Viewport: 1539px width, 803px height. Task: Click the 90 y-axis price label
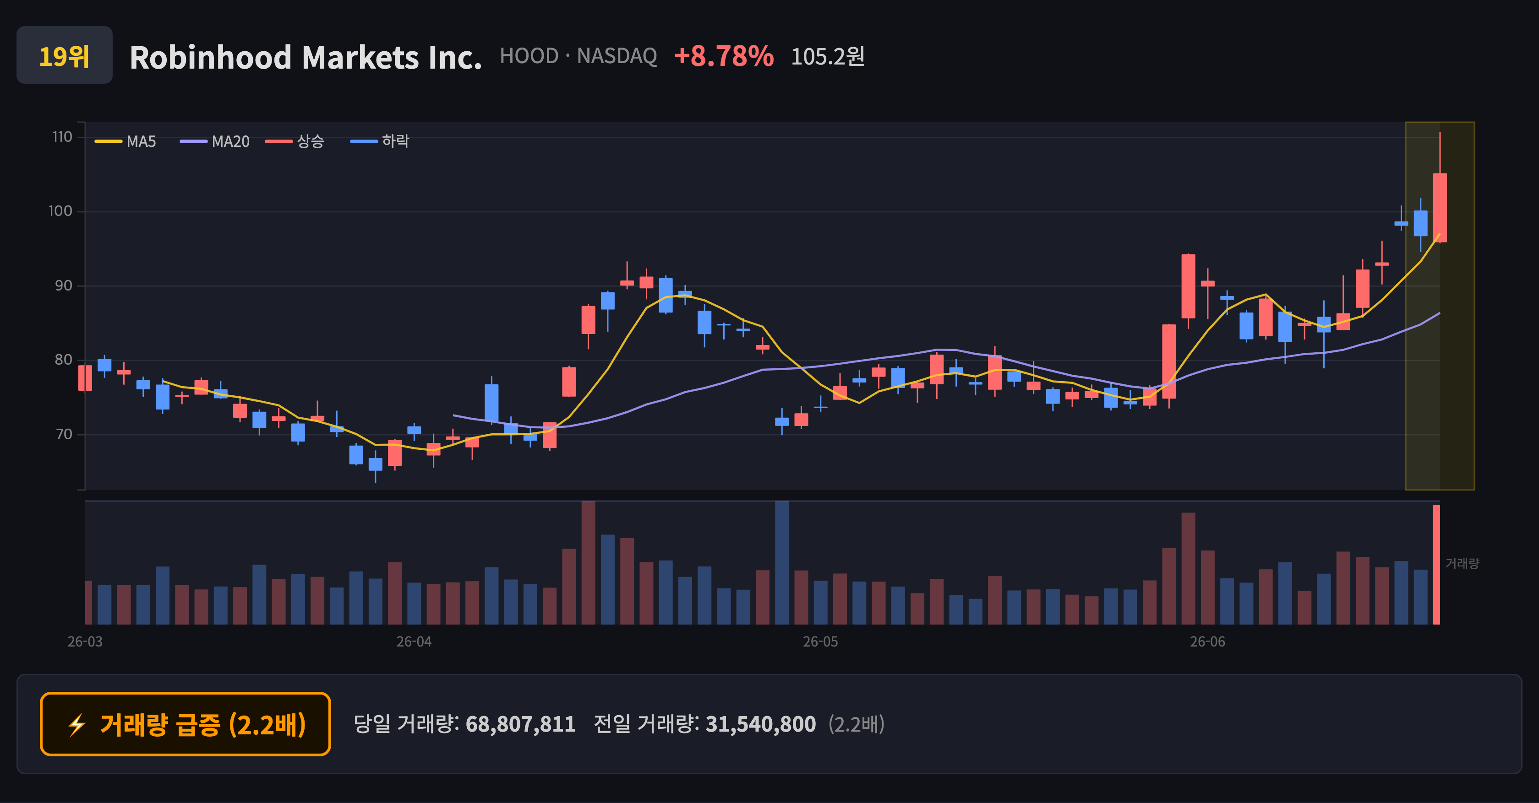tap(63, 286)
